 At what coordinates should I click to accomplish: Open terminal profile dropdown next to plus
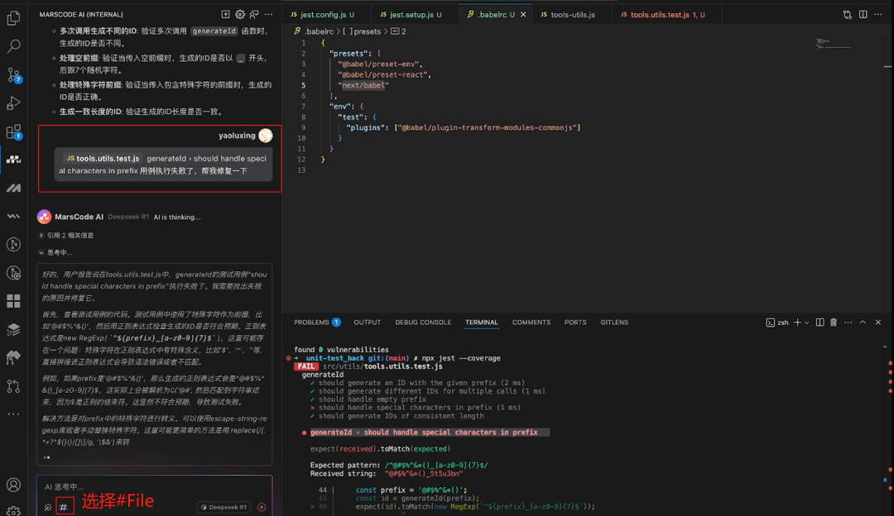[x=806, y=322]
